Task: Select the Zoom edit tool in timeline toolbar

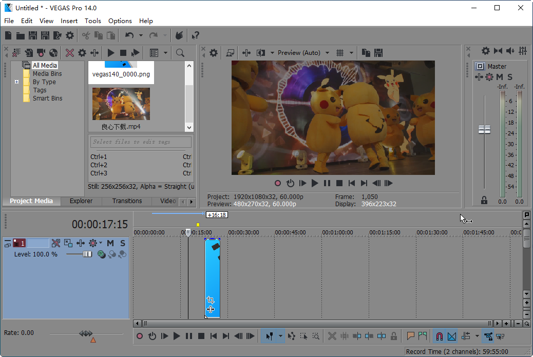Action: click(x=316, y=336)
